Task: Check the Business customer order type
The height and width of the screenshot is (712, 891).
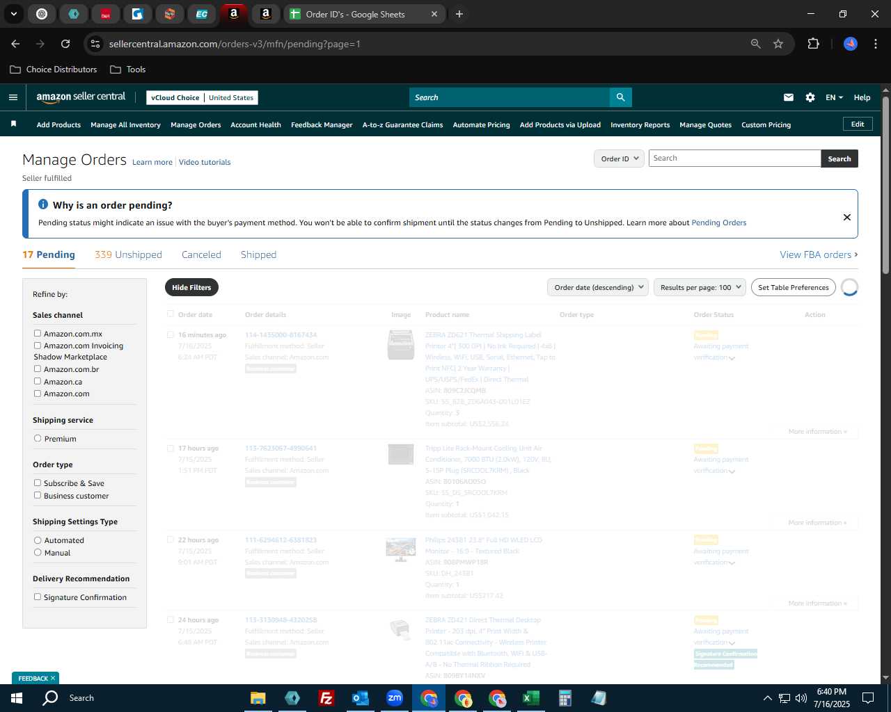Action: pyautogui.click(x=38, y=496)
